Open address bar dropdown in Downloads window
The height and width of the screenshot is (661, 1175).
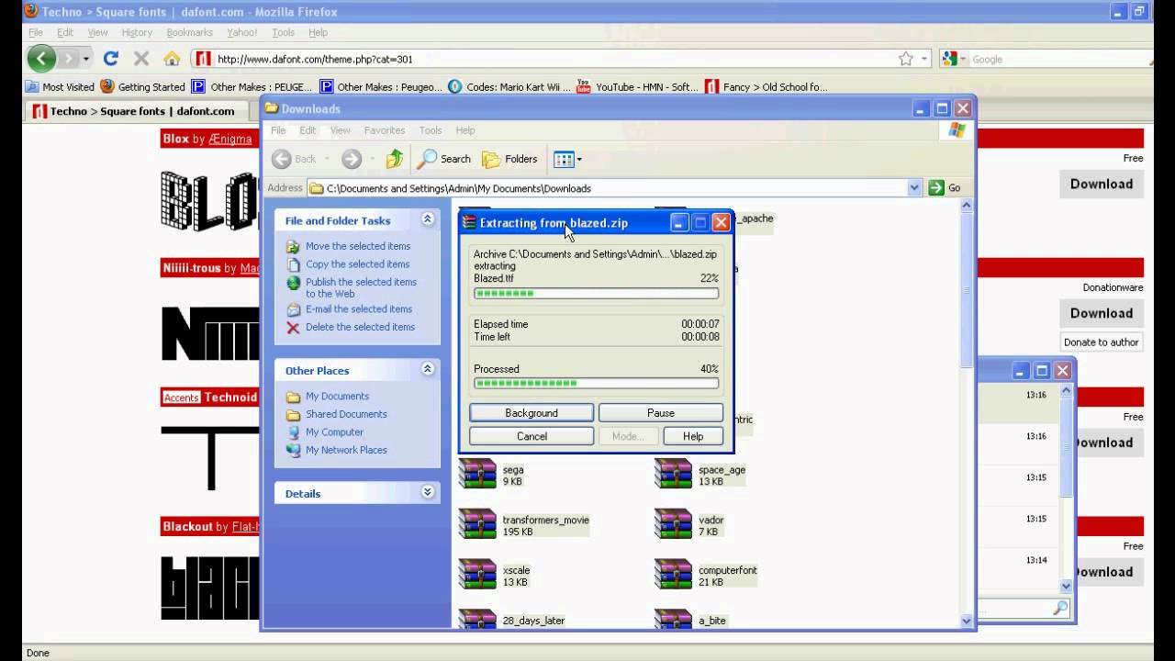click(x=914, y=187)
